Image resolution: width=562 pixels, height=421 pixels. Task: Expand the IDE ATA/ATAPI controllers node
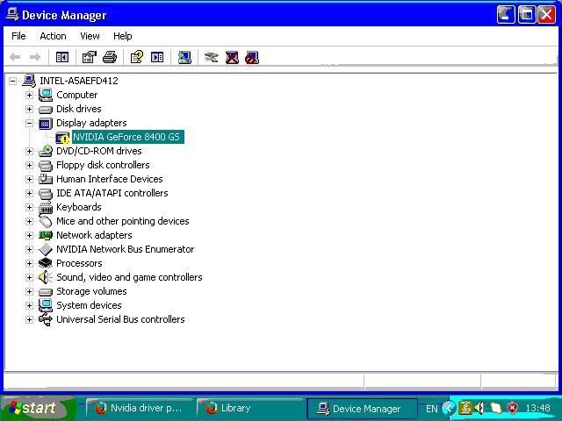coord(29,193)
